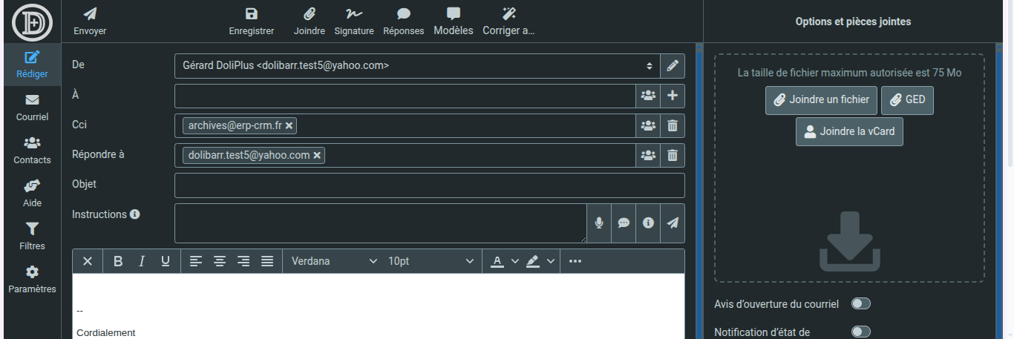The image size is (1014, 339).
Task: Save draft with Enregistrer
Action: tap(252, 22)
